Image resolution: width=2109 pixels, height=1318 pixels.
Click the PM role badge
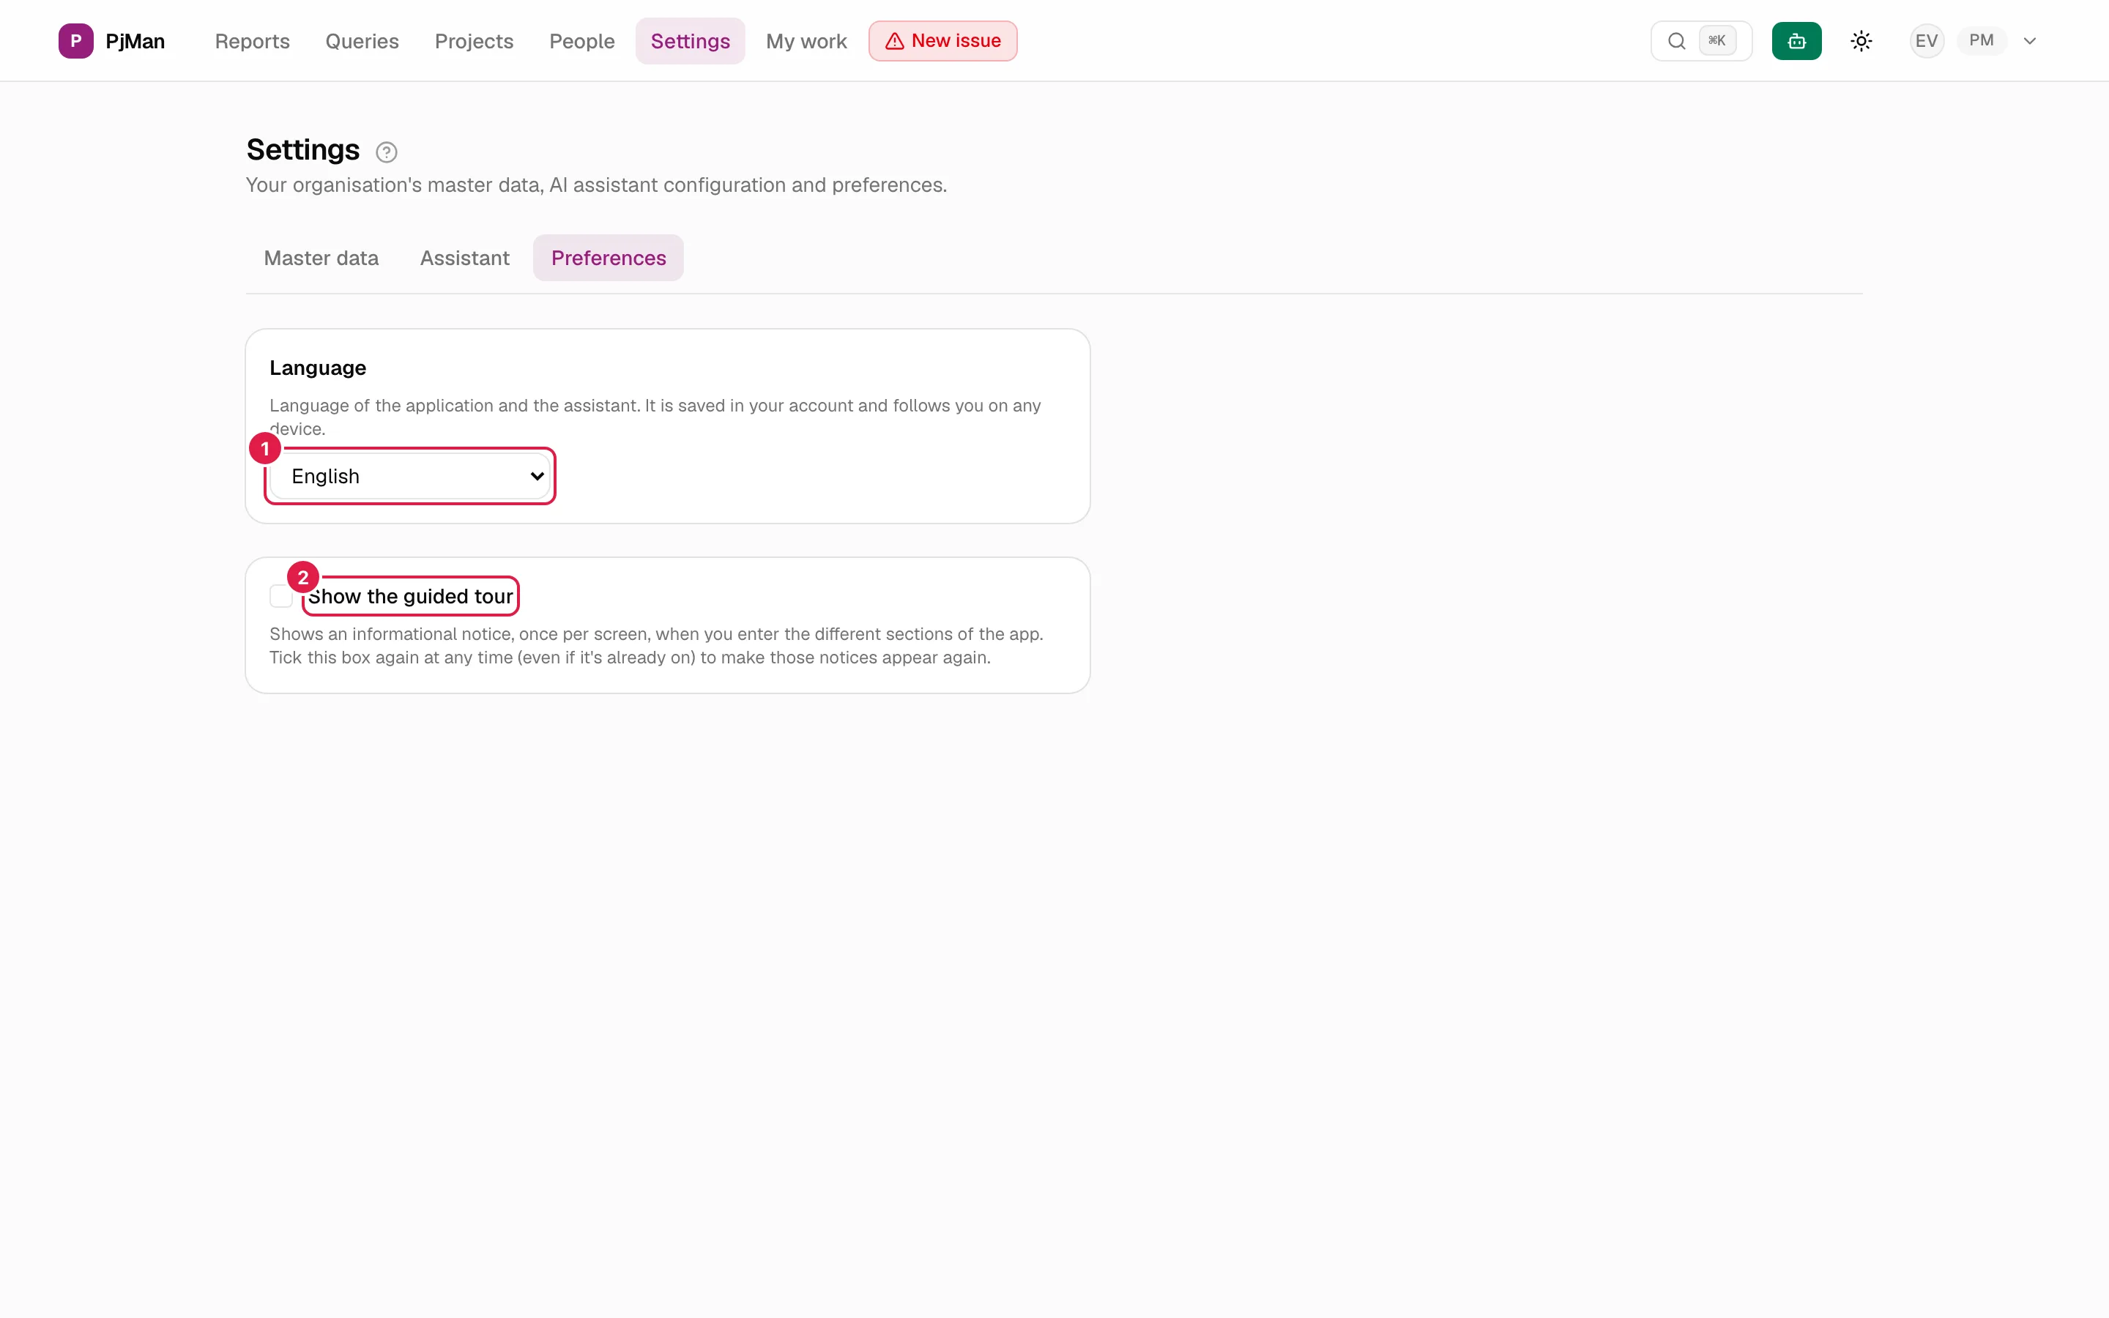(x=1981, y=41)
